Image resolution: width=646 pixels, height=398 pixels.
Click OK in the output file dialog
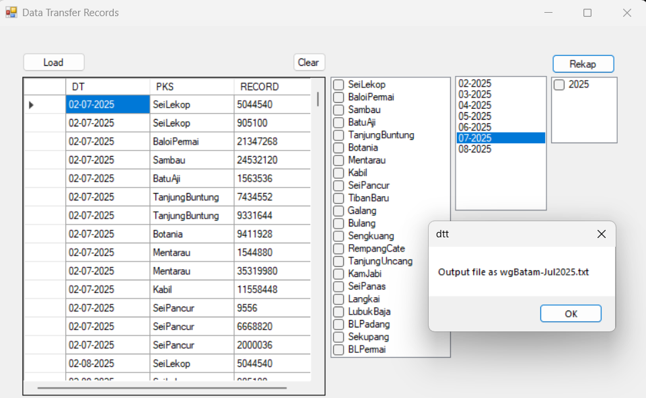570,314
